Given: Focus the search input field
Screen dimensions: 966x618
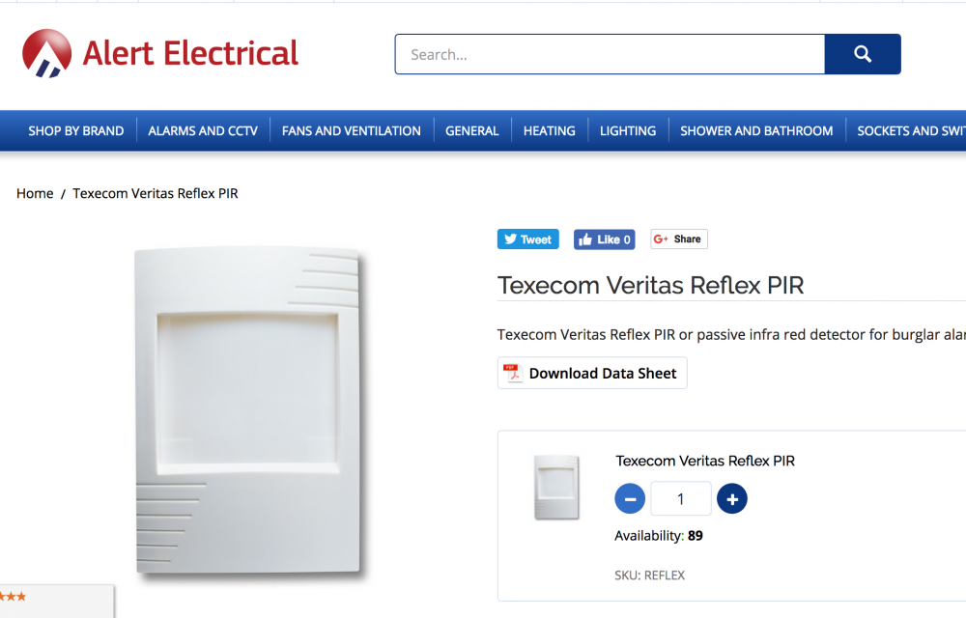Looking at the screenshot, I should point(610,54).
